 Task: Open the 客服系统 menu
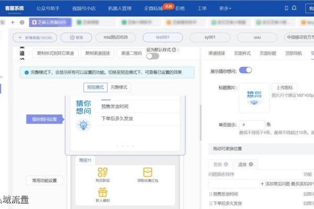coord(15,8)
